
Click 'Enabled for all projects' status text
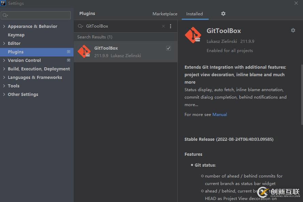pyautogui.click(x=229, y=51)
